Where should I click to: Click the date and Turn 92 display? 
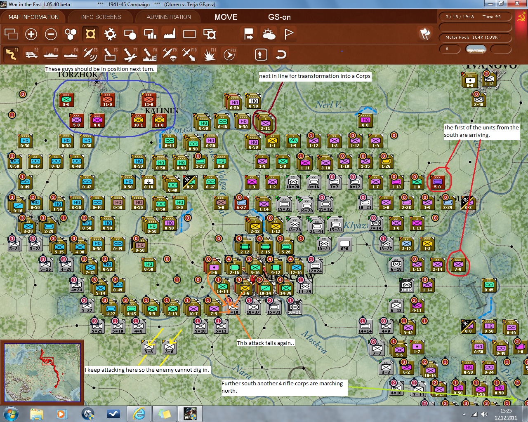point(475,17)
